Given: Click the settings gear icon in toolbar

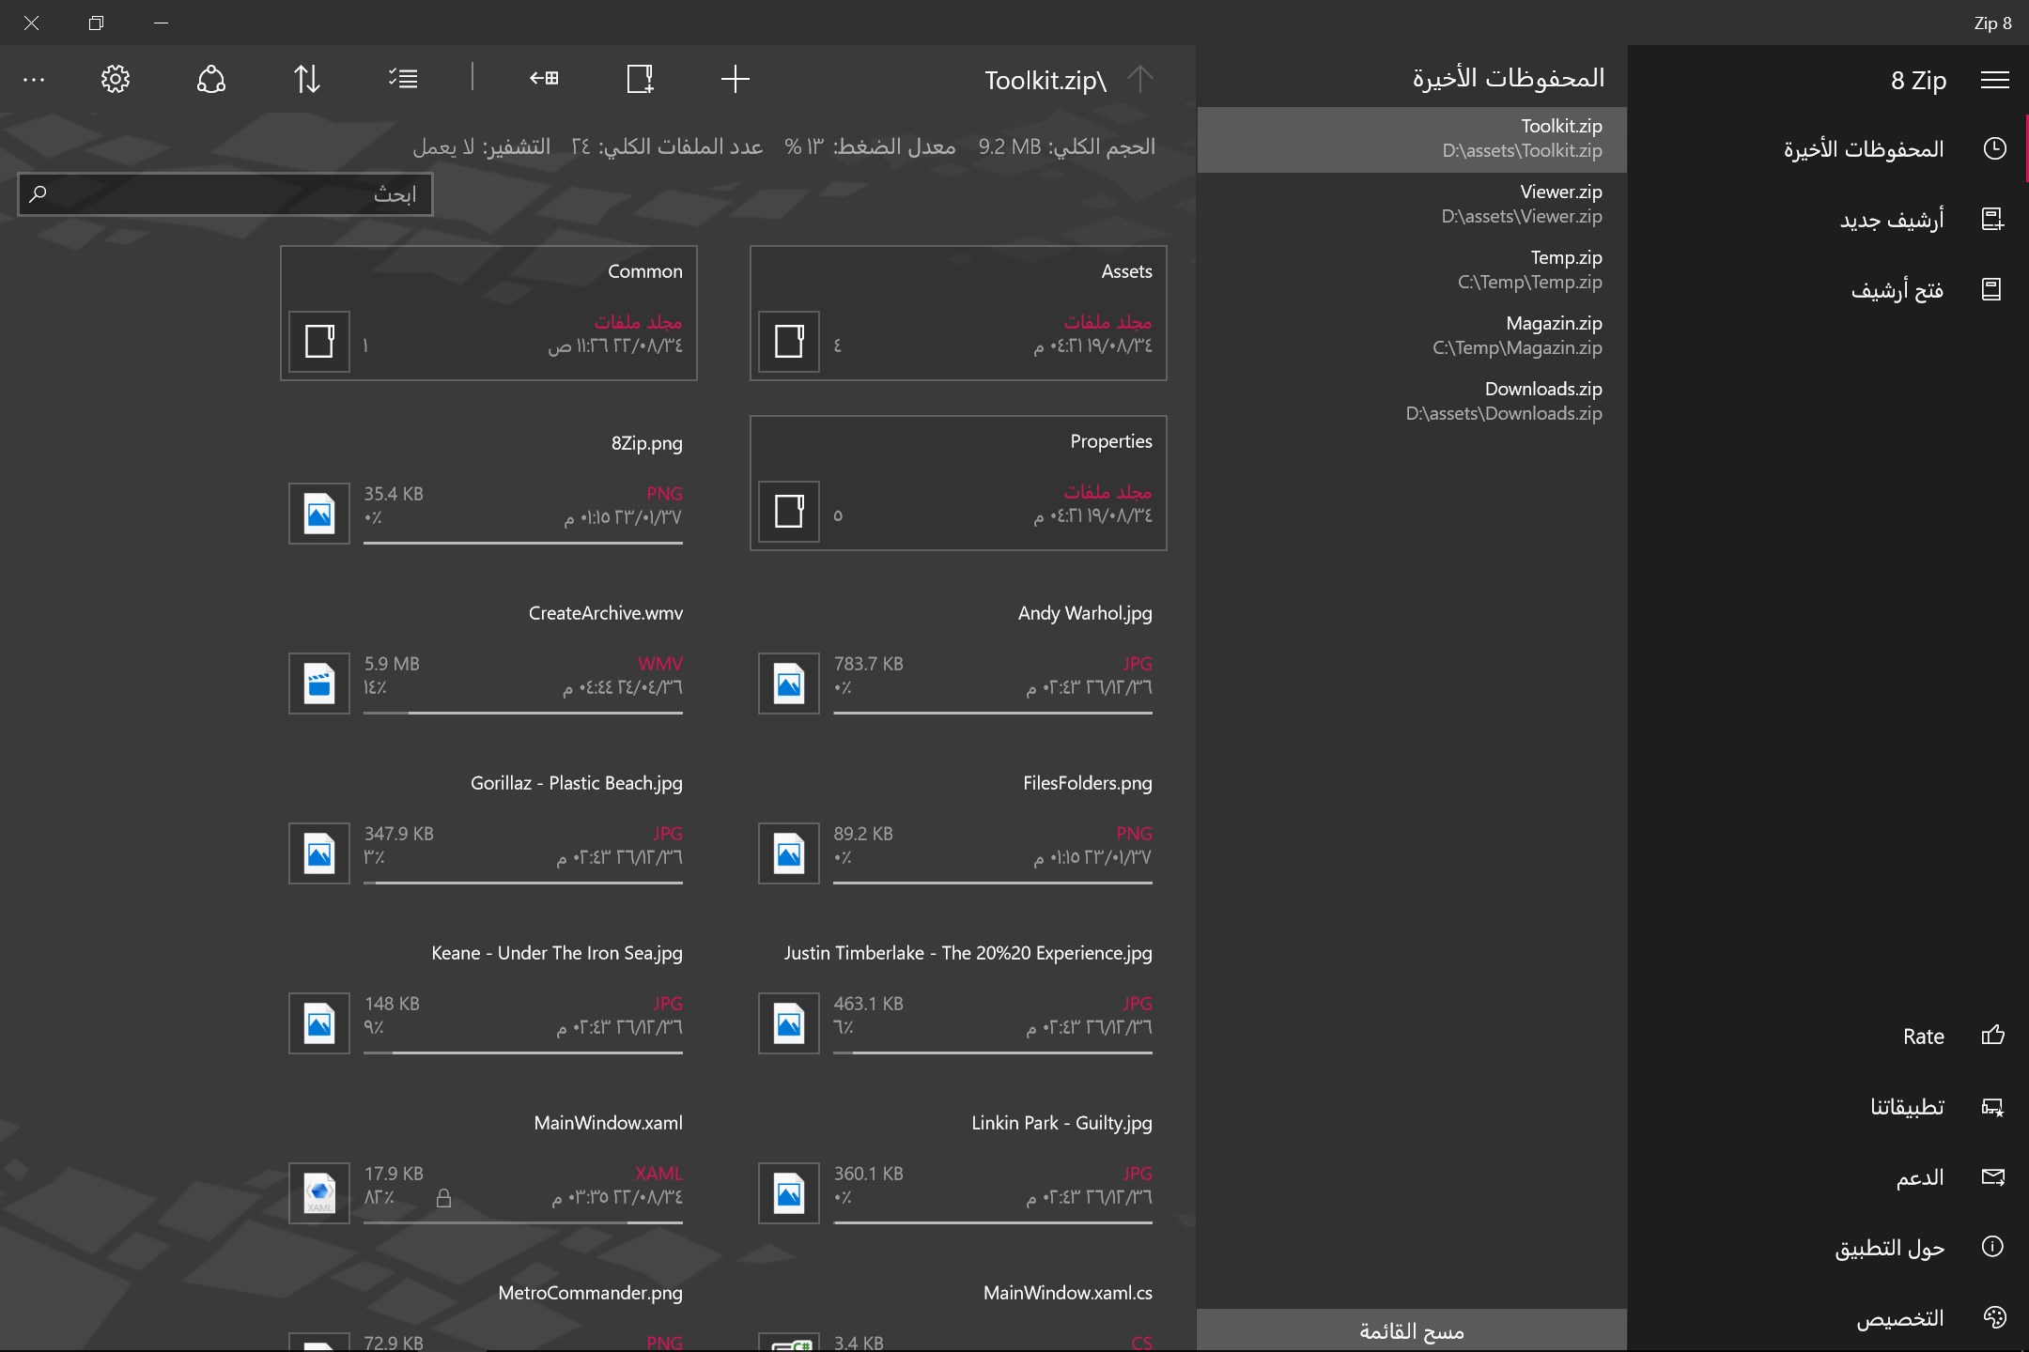Looking at the screenshot, I should tap(116, 79).
